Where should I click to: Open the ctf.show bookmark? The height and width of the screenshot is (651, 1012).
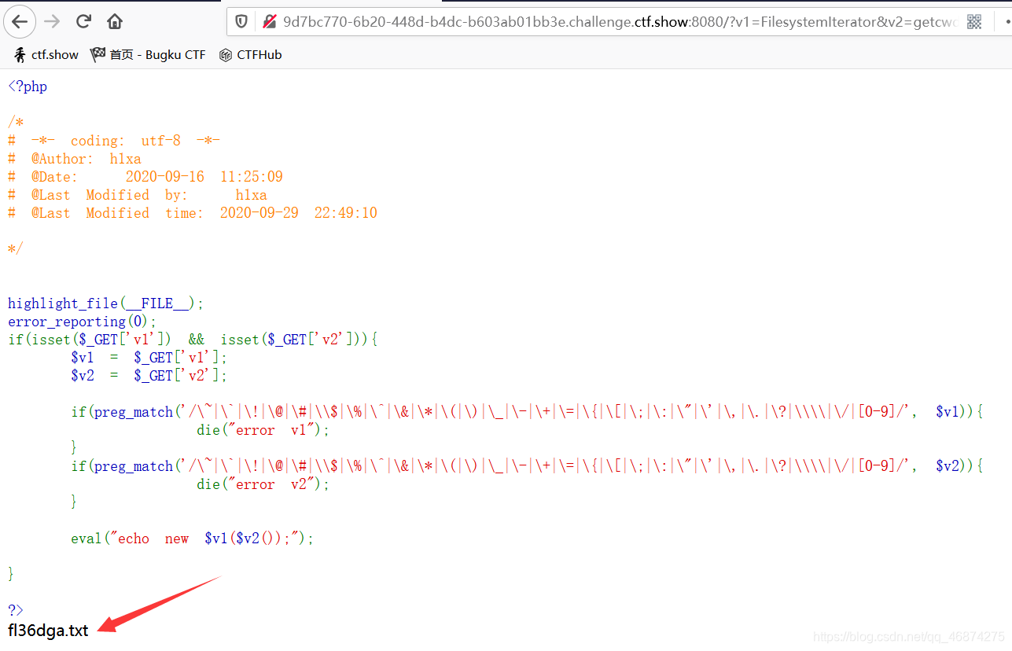(x=46, y=54)
